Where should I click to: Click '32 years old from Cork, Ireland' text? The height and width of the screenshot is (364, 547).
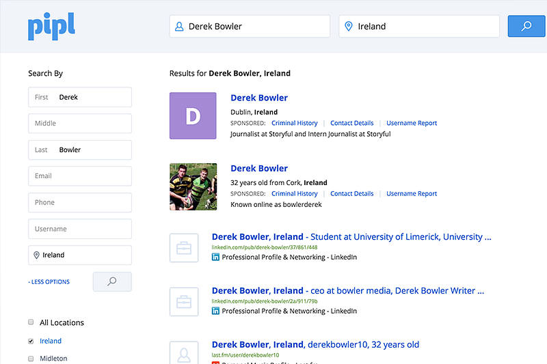(279, 182)
